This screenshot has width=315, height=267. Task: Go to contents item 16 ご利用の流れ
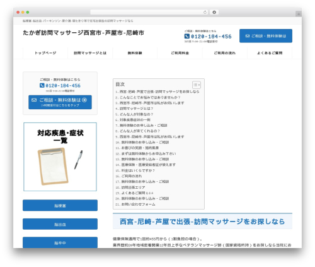[132, 176]
